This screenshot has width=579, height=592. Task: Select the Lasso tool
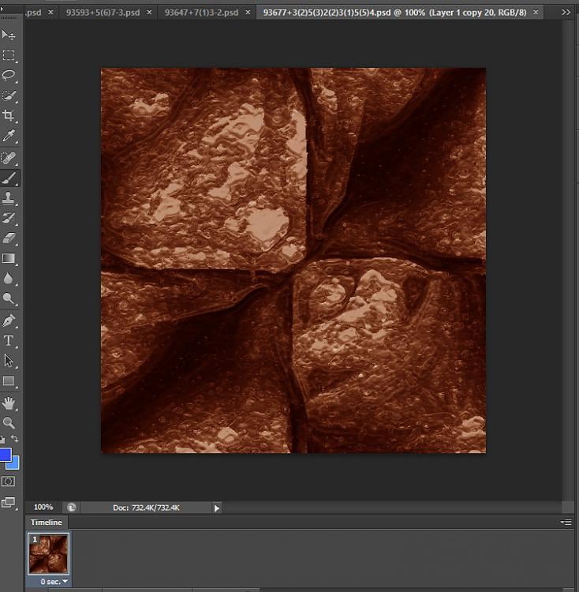point(9,75)
